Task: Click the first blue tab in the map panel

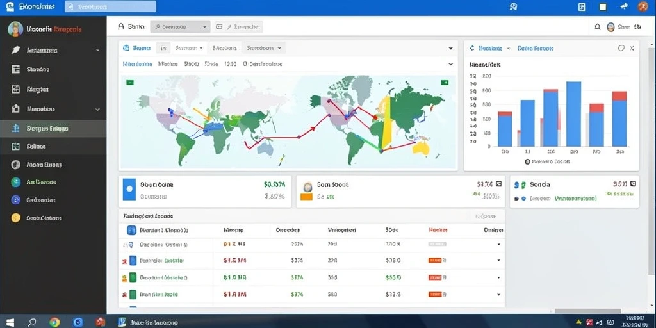Action: (137, 48)
